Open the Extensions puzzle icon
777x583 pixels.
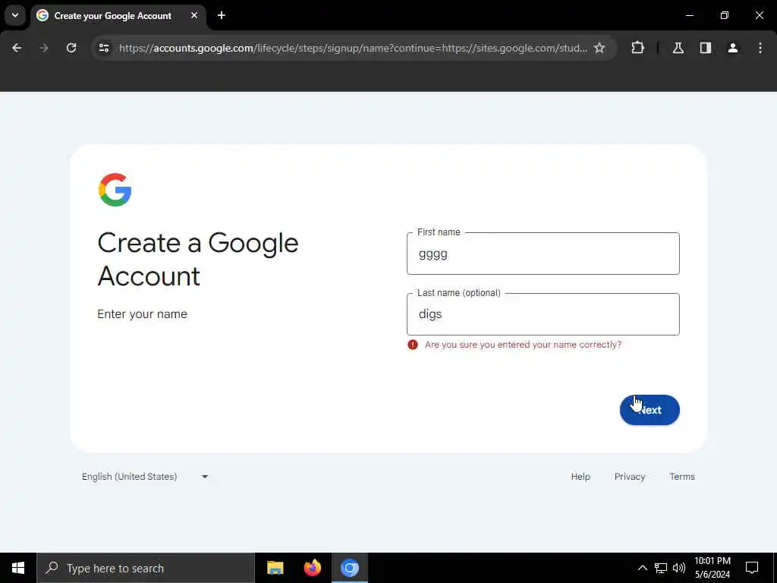point(637,48)
